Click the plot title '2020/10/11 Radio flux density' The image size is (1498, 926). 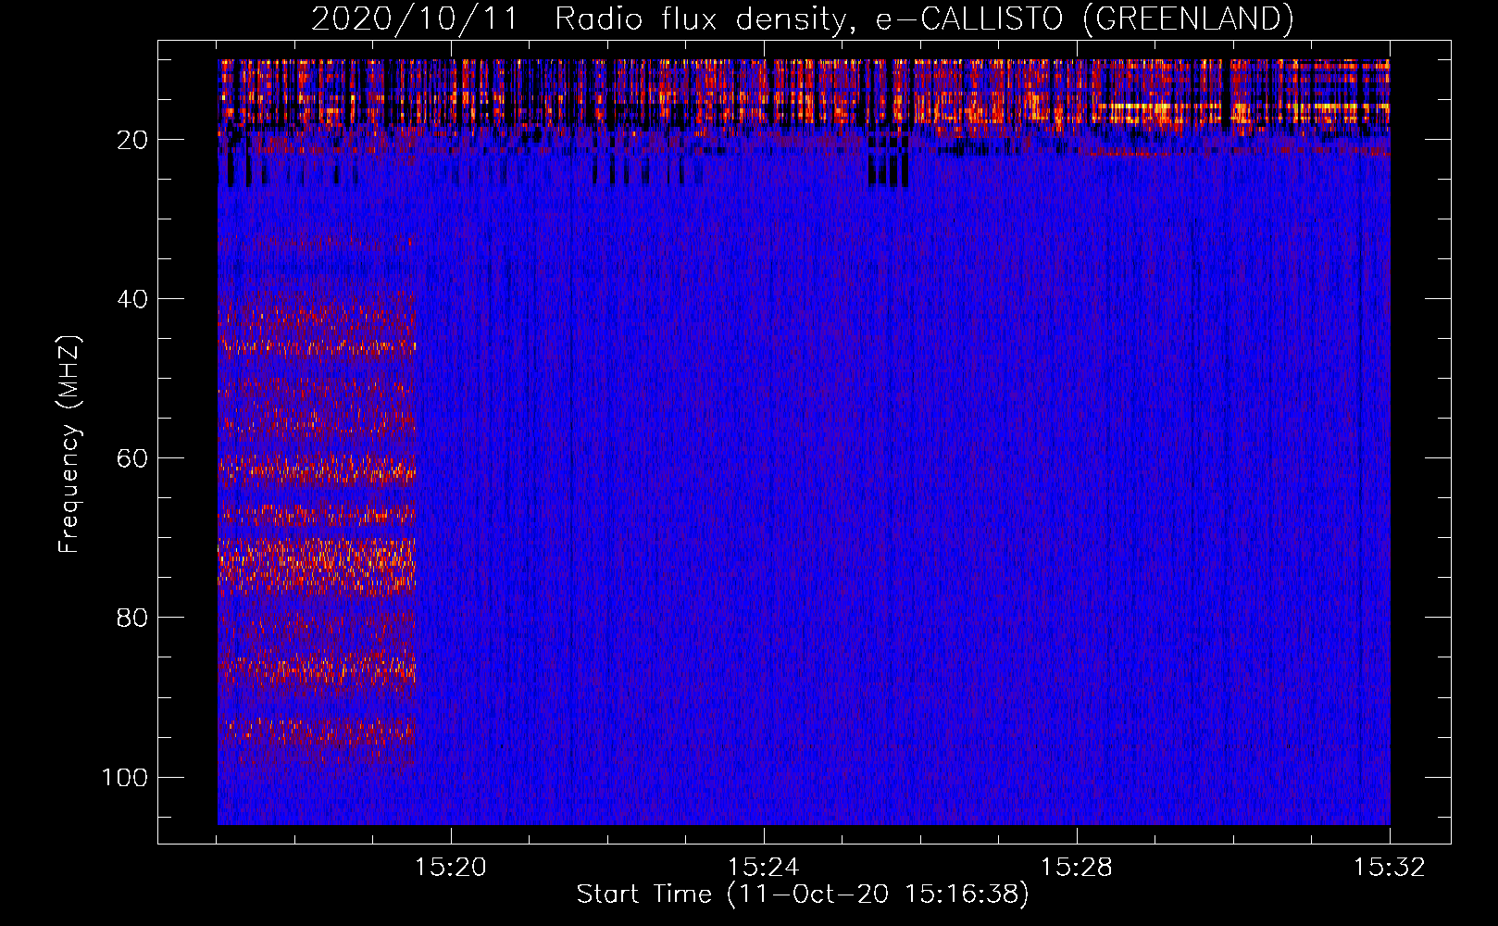pyautogui.click(x=802, y=19)
